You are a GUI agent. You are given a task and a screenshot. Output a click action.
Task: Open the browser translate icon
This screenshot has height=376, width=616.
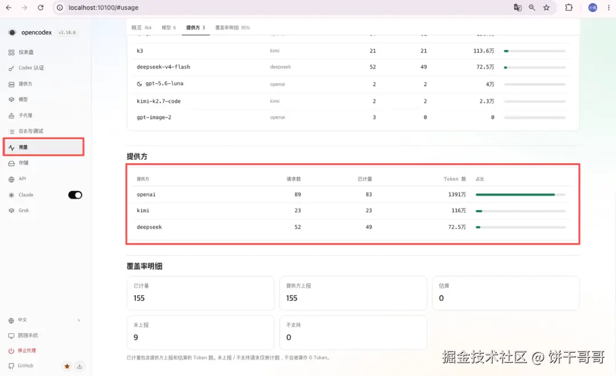[x=518, y=7]
